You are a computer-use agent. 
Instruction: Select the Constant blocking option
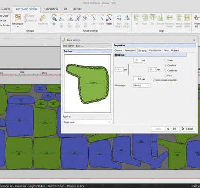click(x=166, y=66)
